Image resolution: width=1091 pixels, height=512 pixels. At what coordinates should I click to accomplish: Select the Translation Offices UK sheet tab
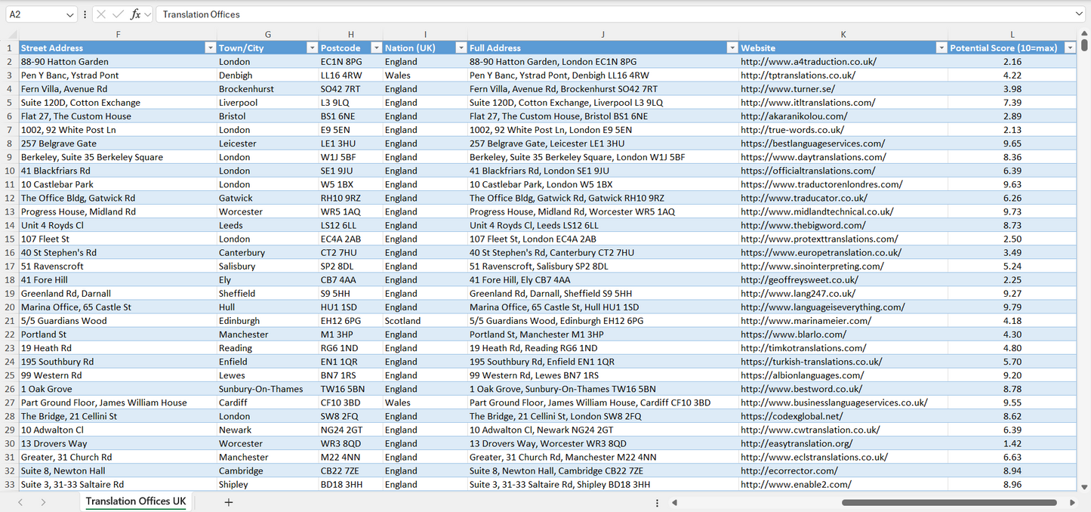[x=136, y=501]
